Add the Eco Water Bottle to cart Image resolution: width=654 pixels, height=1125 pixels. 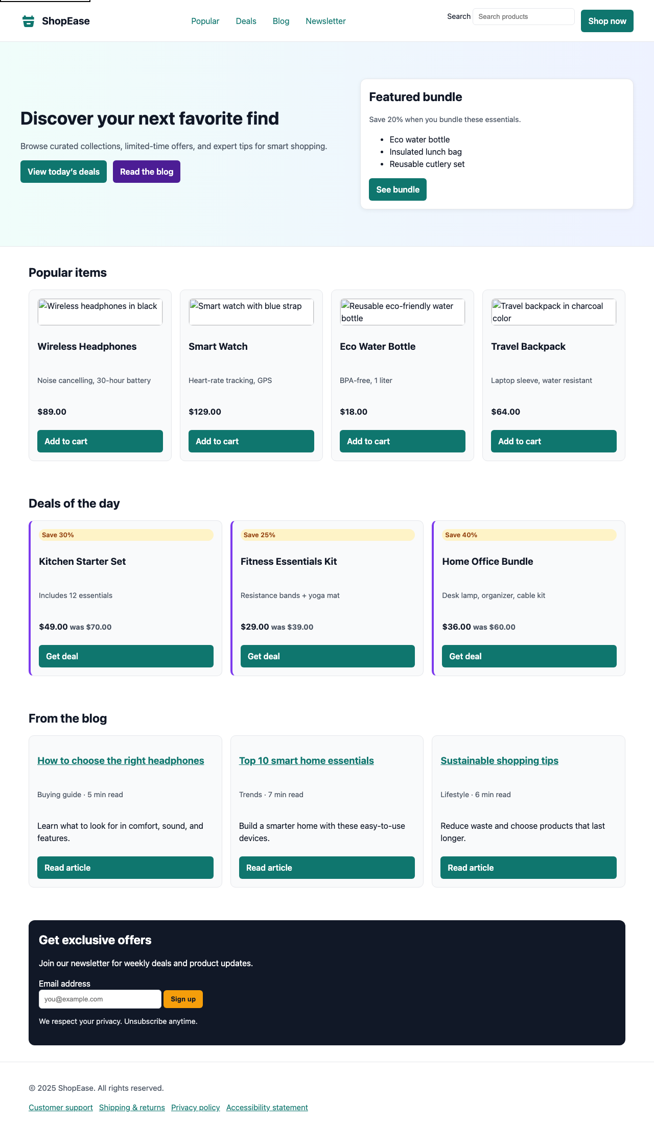tap(403, 441)
